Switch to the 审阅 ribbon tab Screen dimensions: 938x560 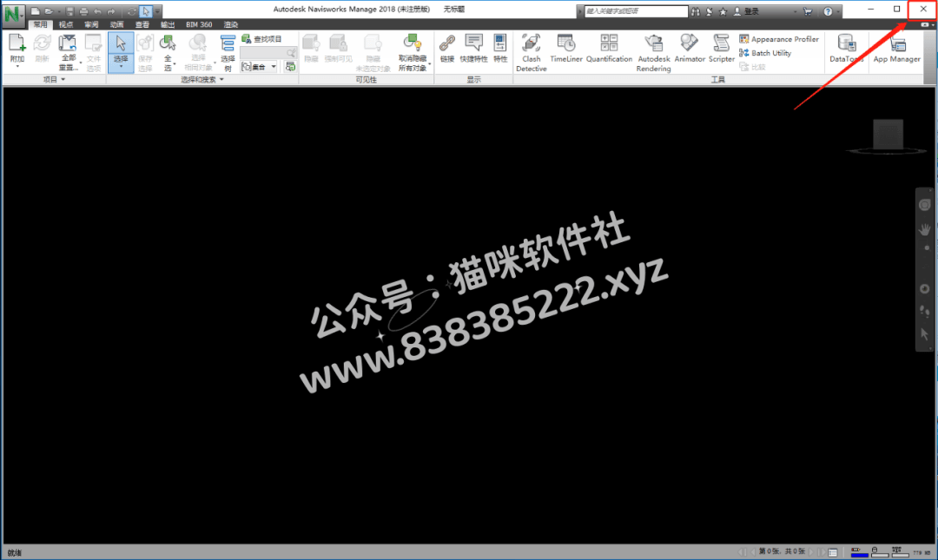click(x=91, y=24)
